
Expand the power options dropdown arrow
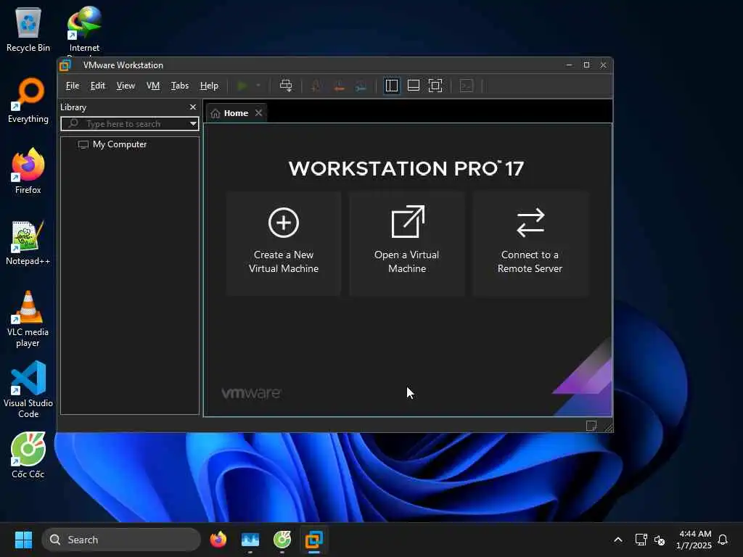258,86
